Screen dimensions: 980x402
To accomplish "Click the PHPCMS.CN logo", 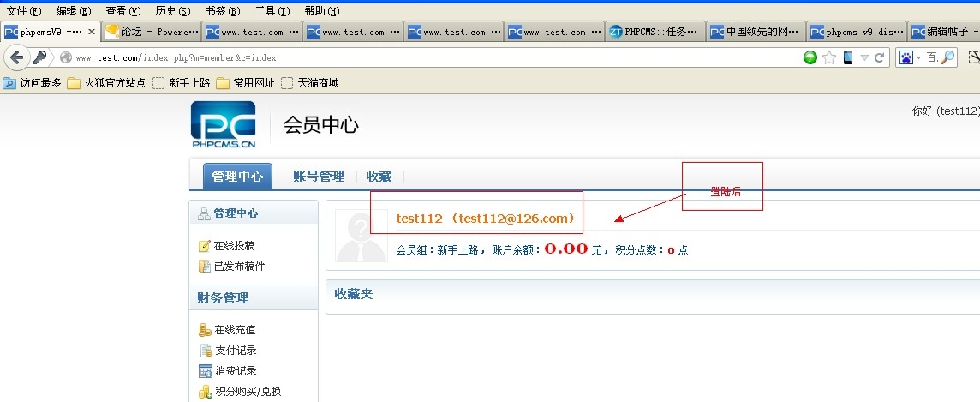I will (223, 125).
